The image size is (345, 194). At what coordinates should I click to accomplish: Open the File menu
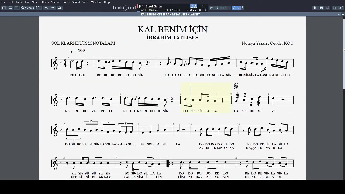(4, 2)
